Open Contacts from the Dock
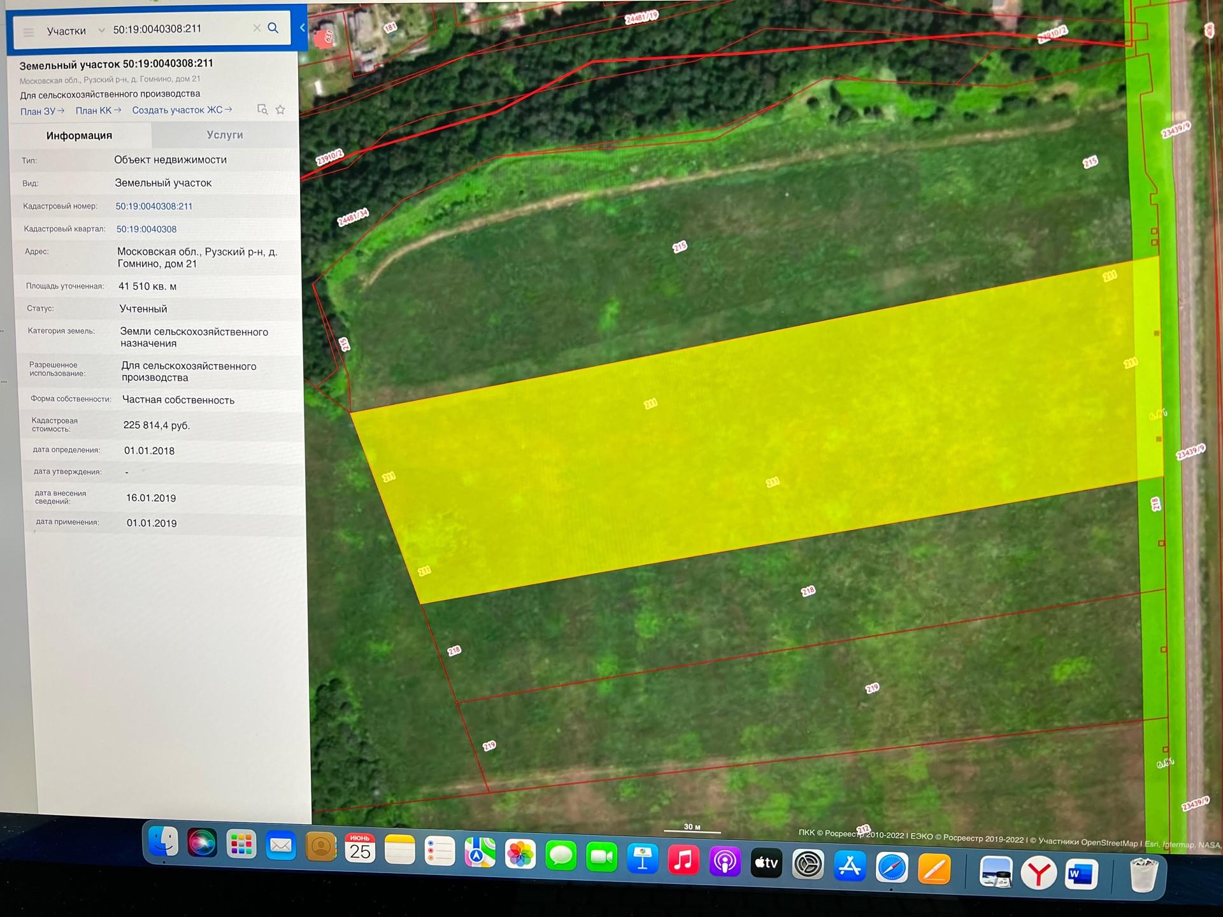This screenshot has width=1223, height=917. (321, 848)
